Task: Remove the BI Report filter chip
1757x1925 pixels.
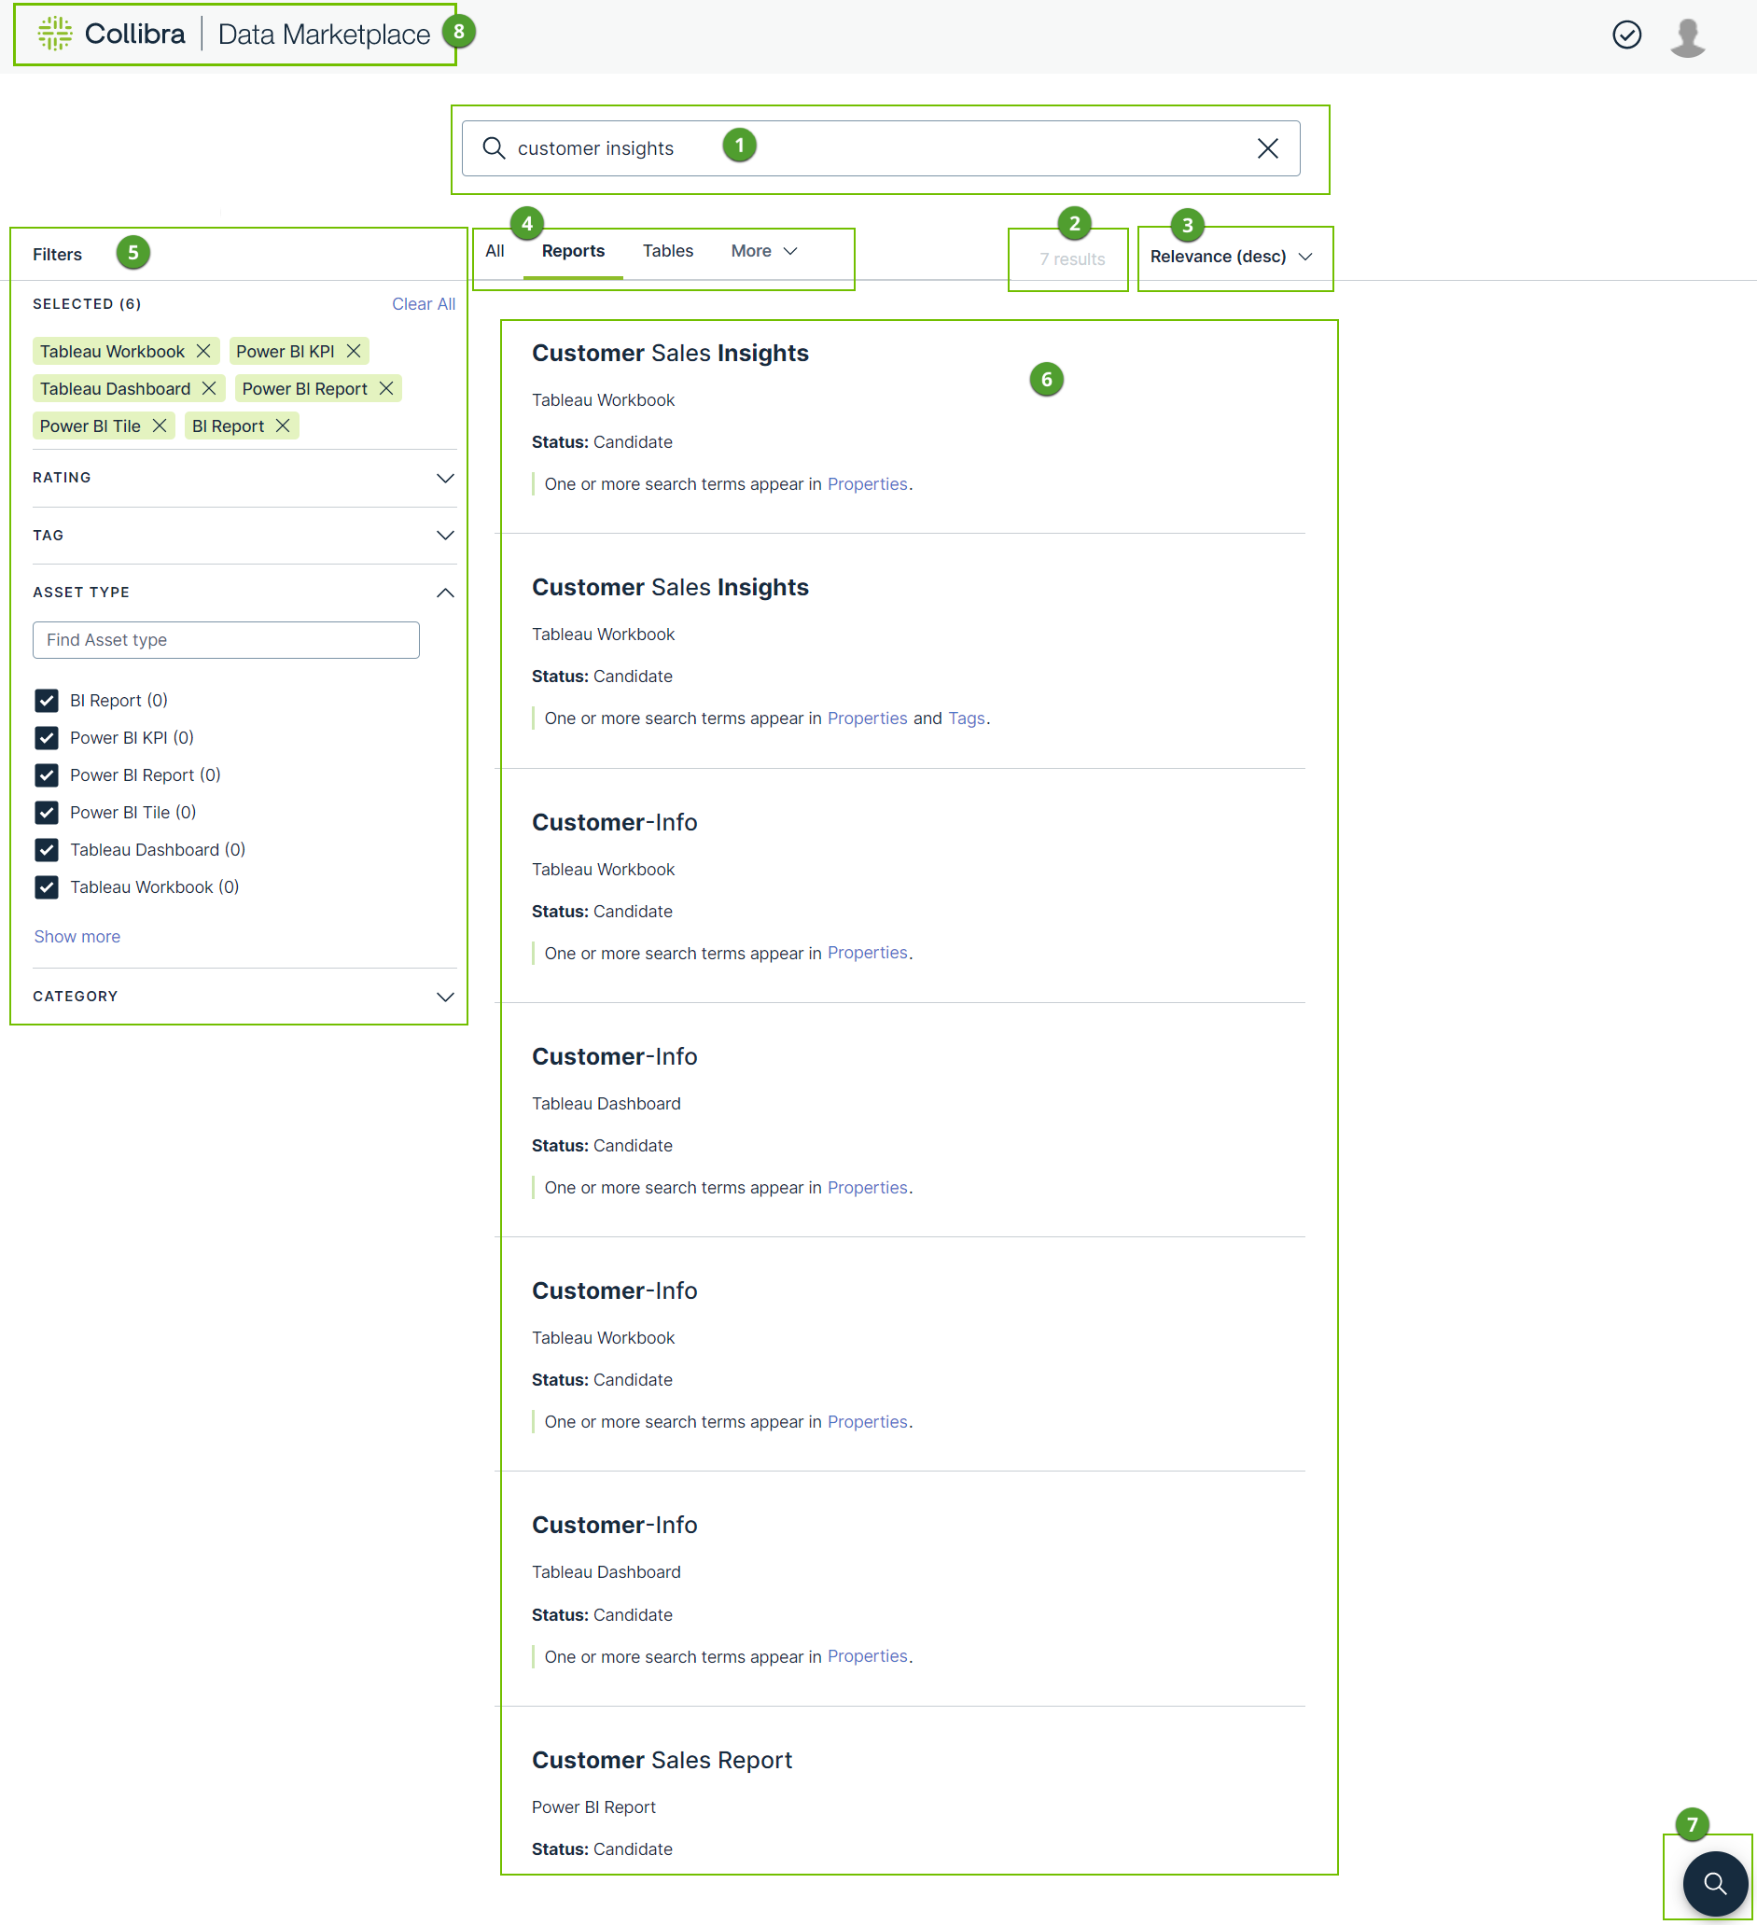Action: point(283,425)
